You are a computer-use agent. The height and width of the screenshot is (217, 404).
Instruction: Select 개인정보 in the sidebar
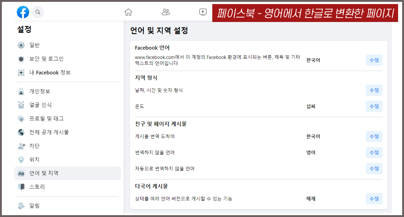point(68,91)
